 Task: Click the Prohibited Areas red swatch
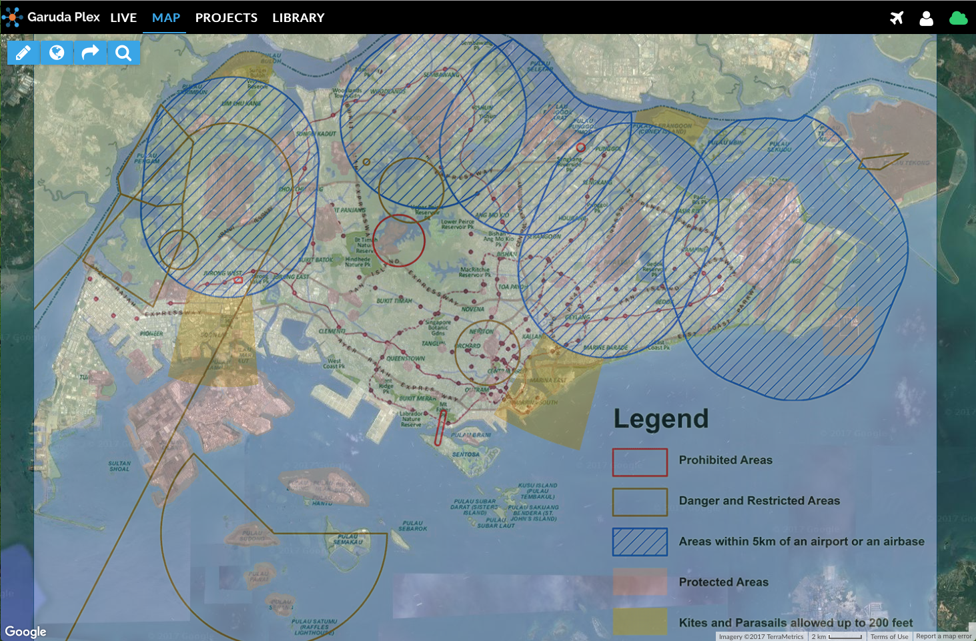tap(640, 462)
